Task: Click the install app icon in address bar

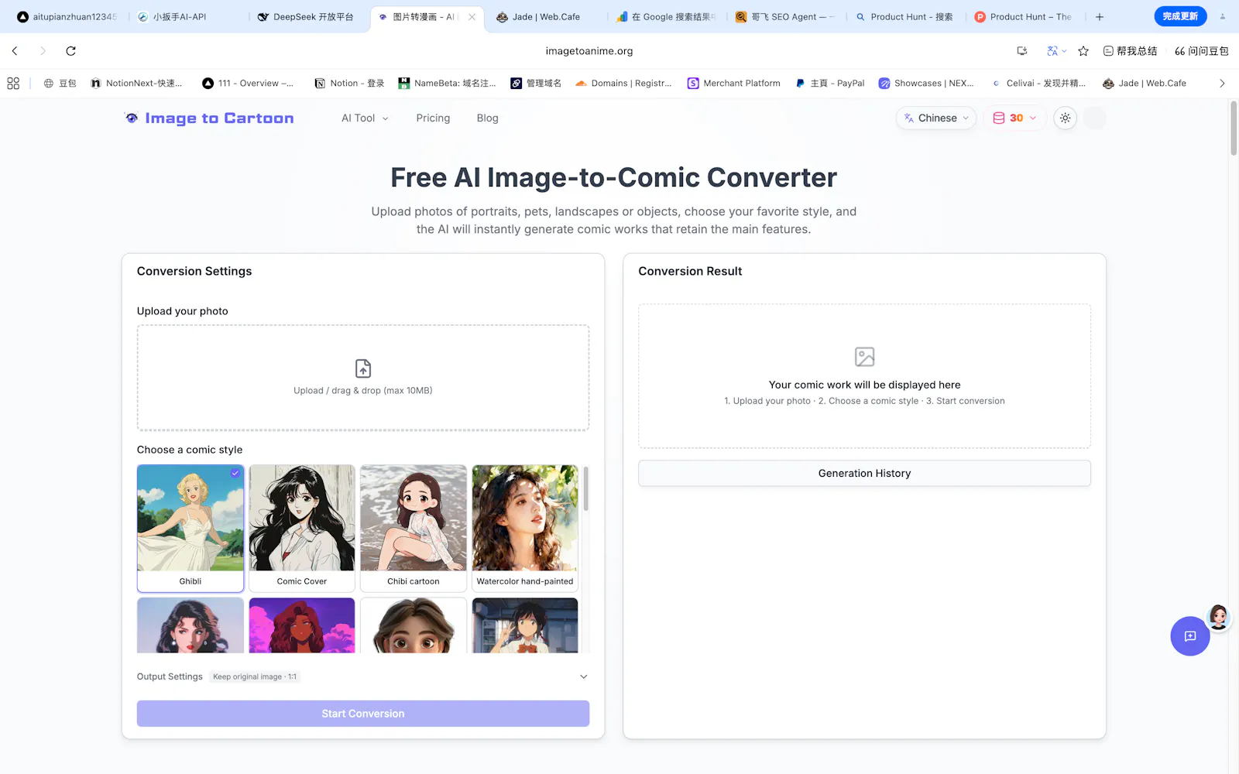Action: point(1022,51)
